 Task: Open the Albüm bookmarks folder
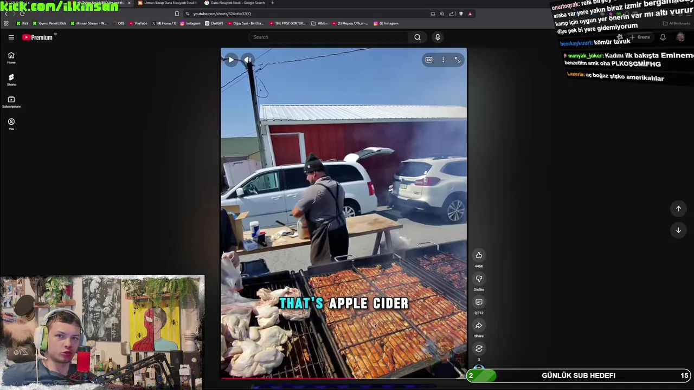pyautogui.click(x=319, y=23)
